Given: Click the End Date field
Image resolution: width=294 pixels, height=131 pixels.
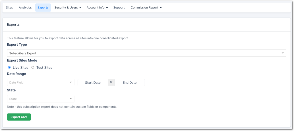Looking at the screenshot, I should pyautogui.click(x=130, y=83).
